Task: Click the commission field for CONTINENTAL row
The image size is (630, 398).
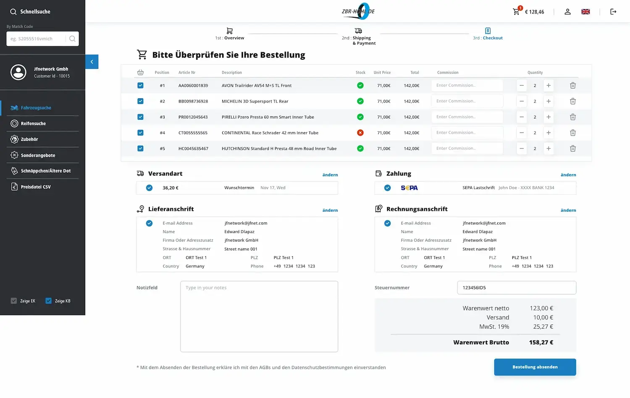Action: click(467, 133)
